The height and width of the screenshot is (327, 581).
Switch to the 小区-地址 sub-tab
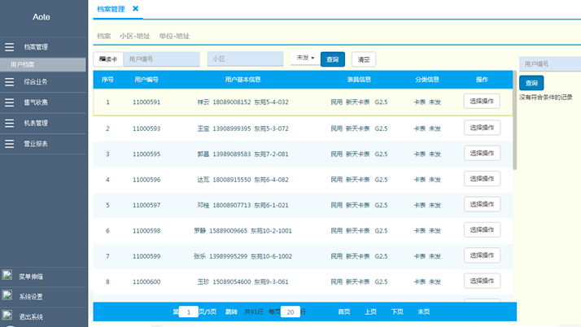tap(135, 36)
